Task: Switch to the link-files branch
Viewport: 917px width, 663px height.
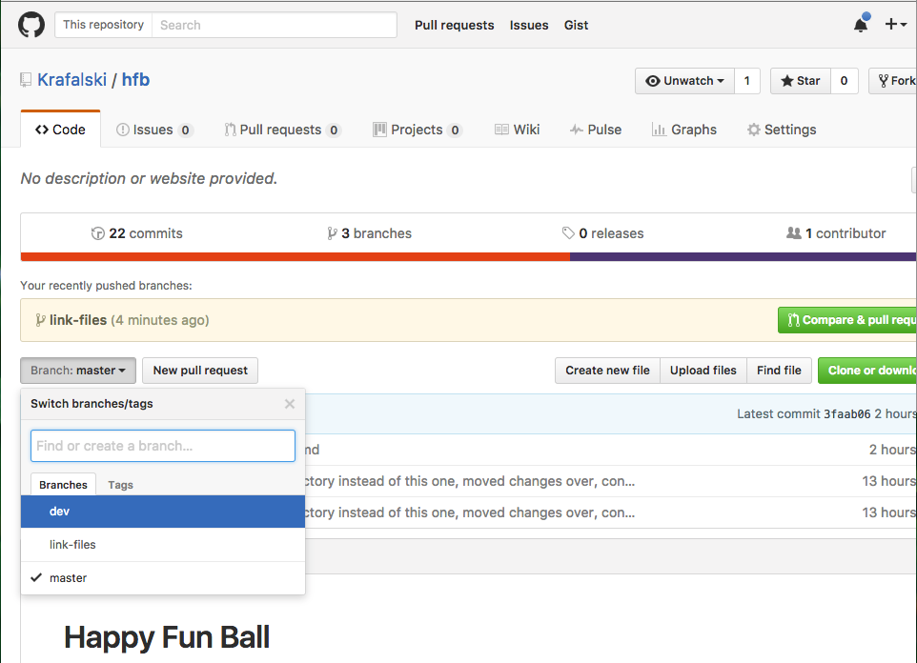Action: click(163, 545)
